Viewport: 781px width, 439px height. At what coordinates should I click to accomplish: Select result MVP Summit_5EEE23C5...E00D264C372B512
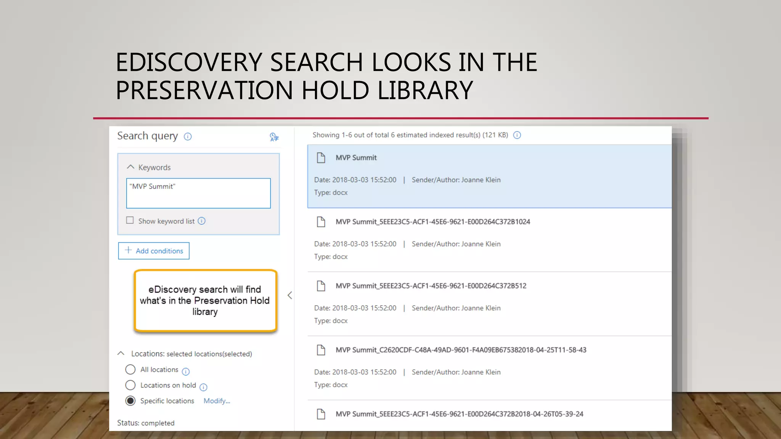pyautogui.click(x=431, y=286)
